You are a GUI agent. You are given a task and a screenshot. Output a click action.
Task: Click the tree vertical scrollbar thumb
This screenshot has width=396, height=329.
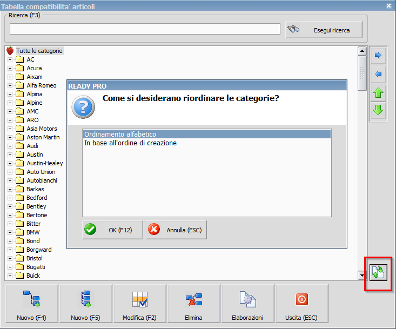click(x=362, y=73)
